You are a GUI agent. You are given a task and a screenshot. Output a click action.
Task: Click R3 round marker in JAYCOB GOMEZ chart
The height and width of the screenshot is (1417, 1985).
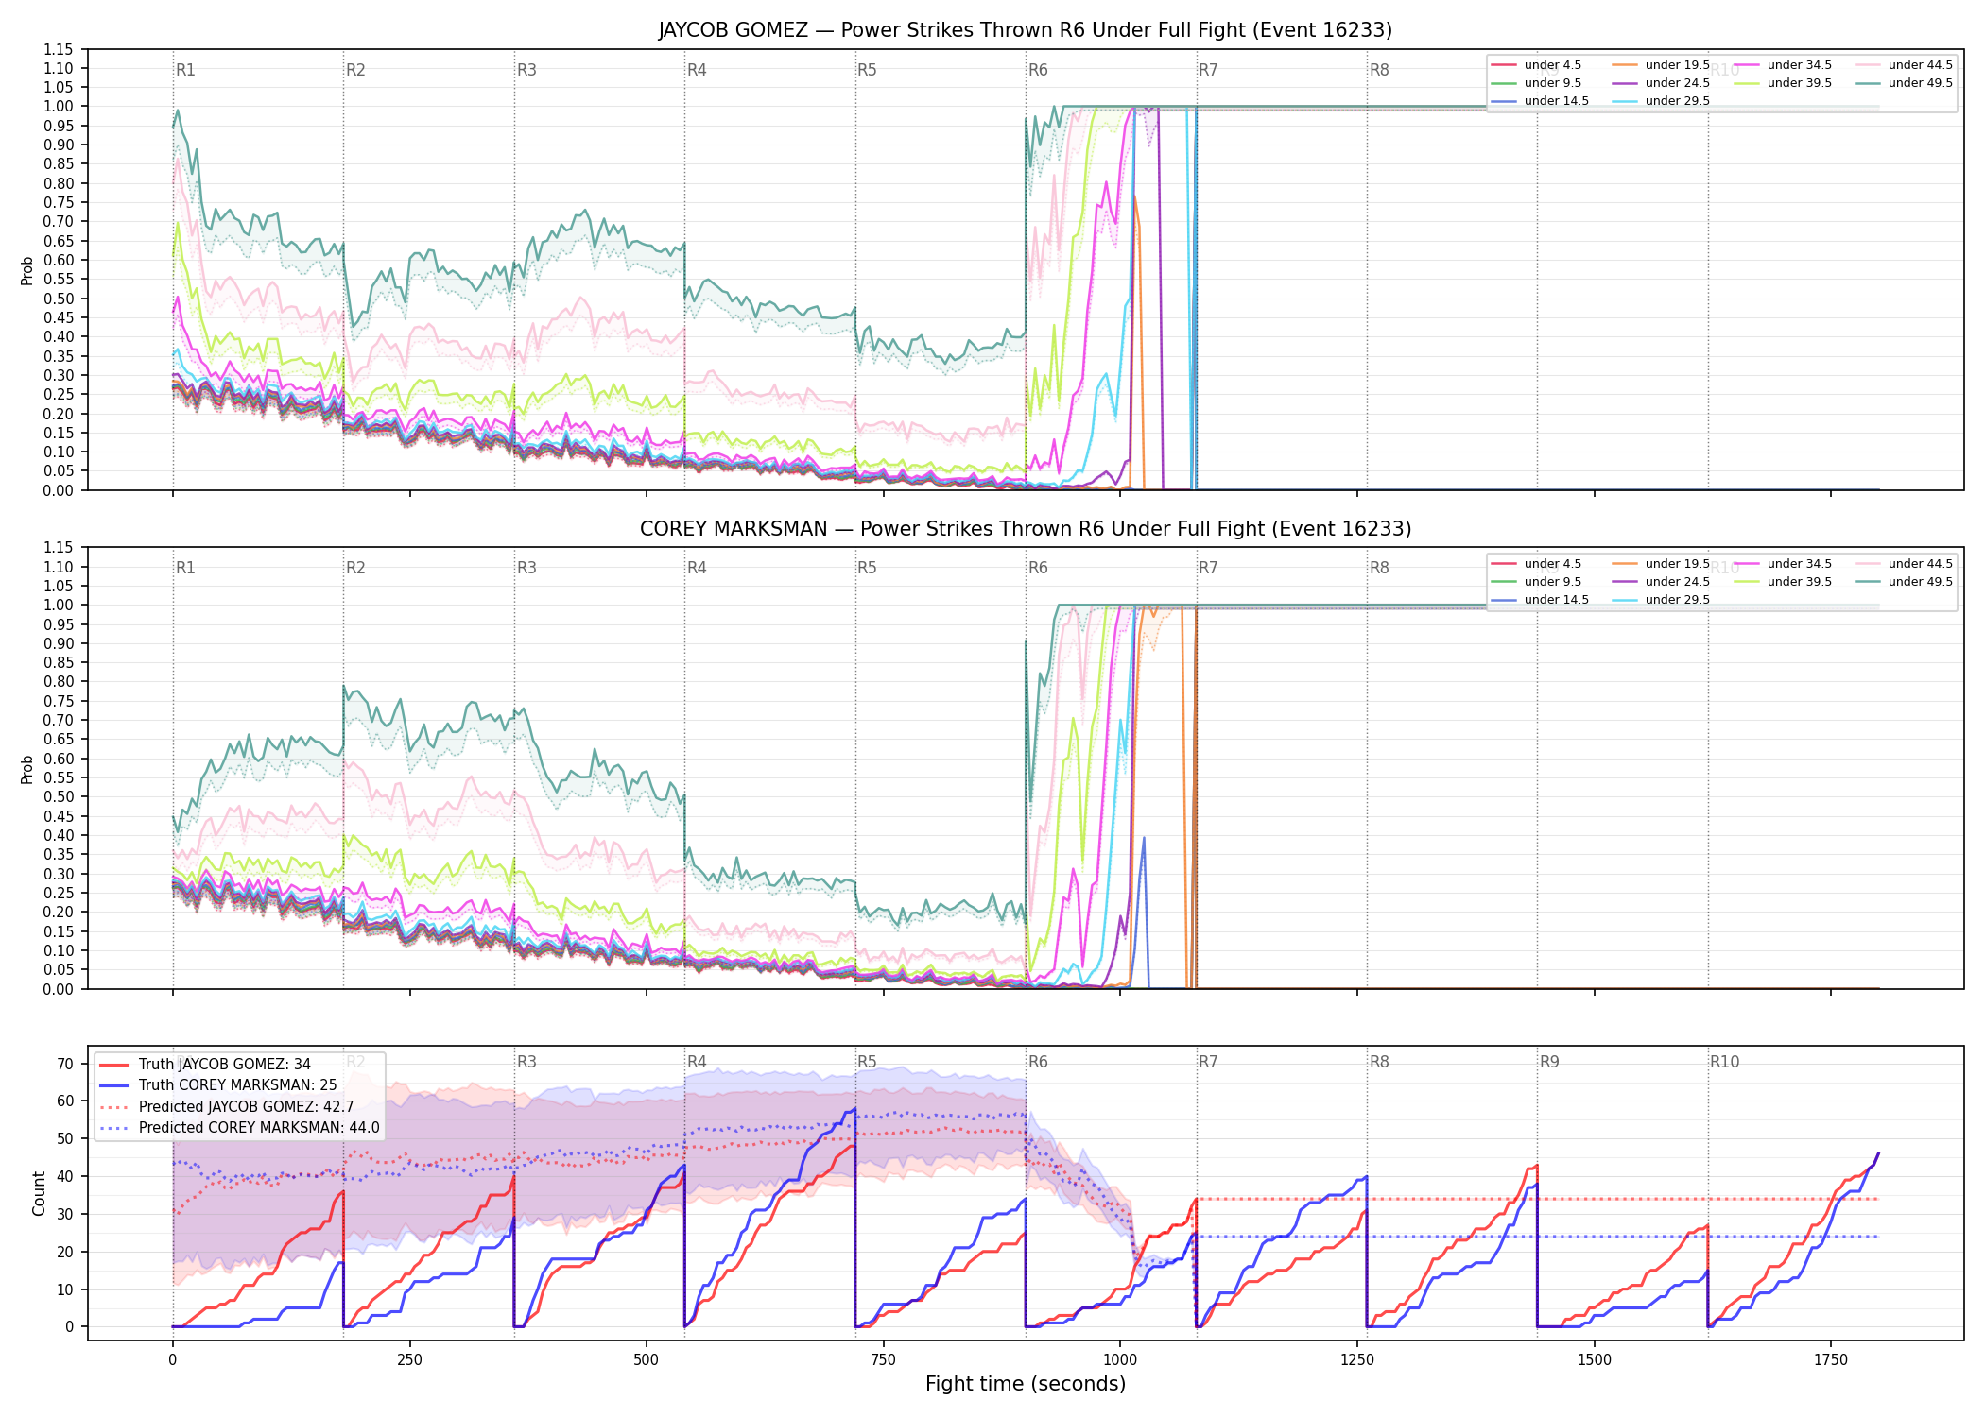tap(526, 70)
